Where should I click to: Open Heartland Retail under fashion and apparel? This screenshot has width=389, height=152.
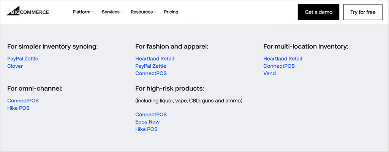[155, 59]
